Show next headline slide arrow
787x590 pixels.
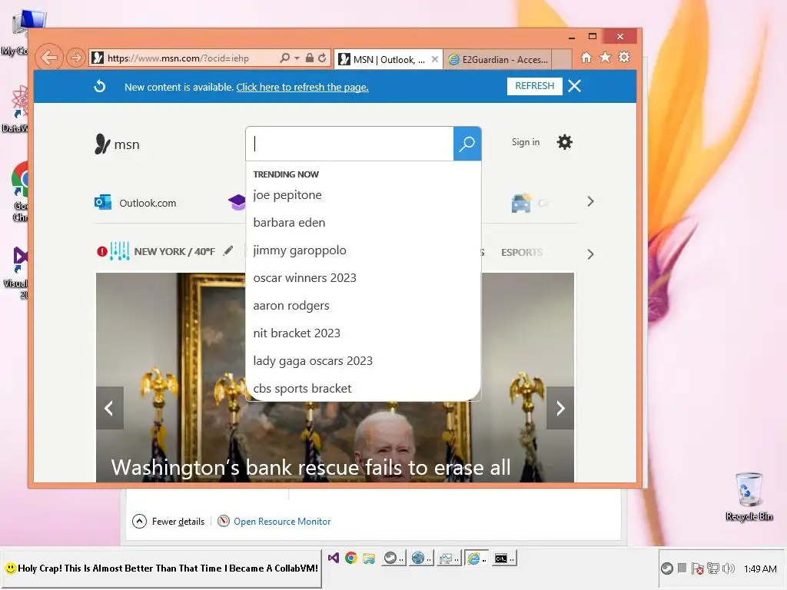[560, 408]
